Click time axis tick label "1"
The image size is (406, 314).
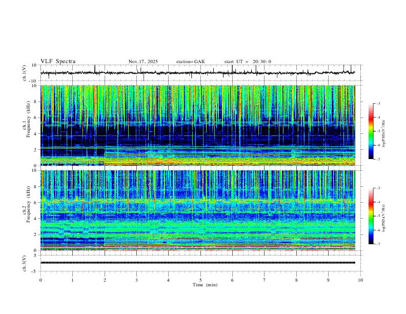(x=72, y=280)
